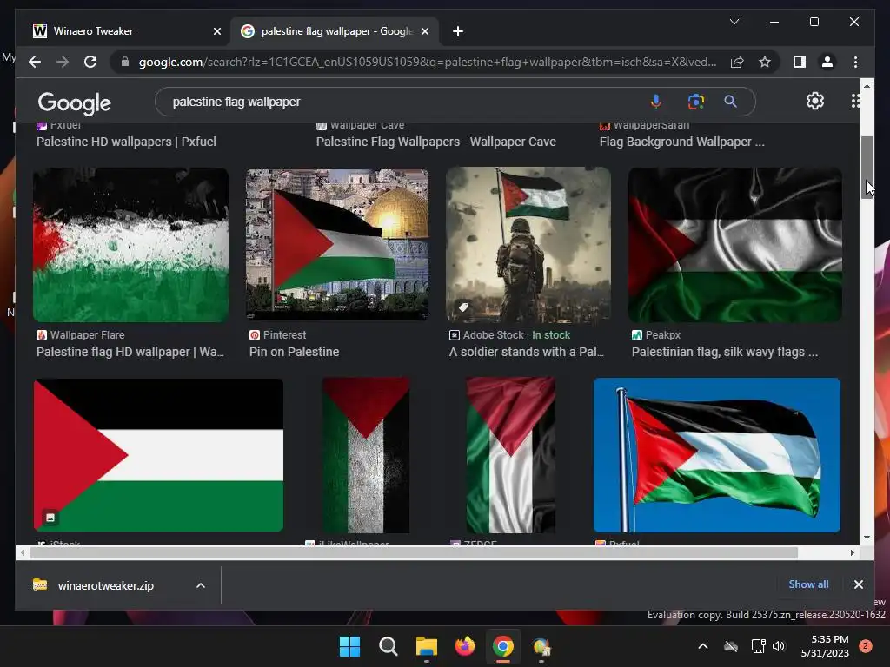Bookmark this tab with the star
The width and height of the screenshot is (890, 667).
pyautogui.click(x=765, y=62)
